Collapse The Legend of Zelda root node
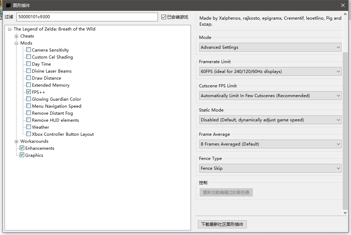 (x=10, y=29)
